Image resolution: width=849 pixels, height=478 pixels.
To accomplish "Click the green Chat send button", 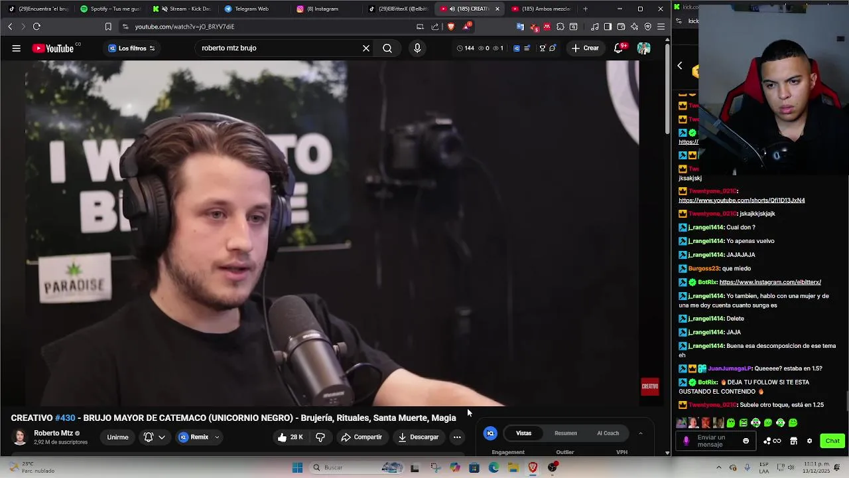I will [x=832, y=441].
